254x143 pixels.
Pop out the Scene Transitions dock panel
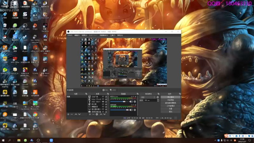pyautogui.click(x=158, y=94)
